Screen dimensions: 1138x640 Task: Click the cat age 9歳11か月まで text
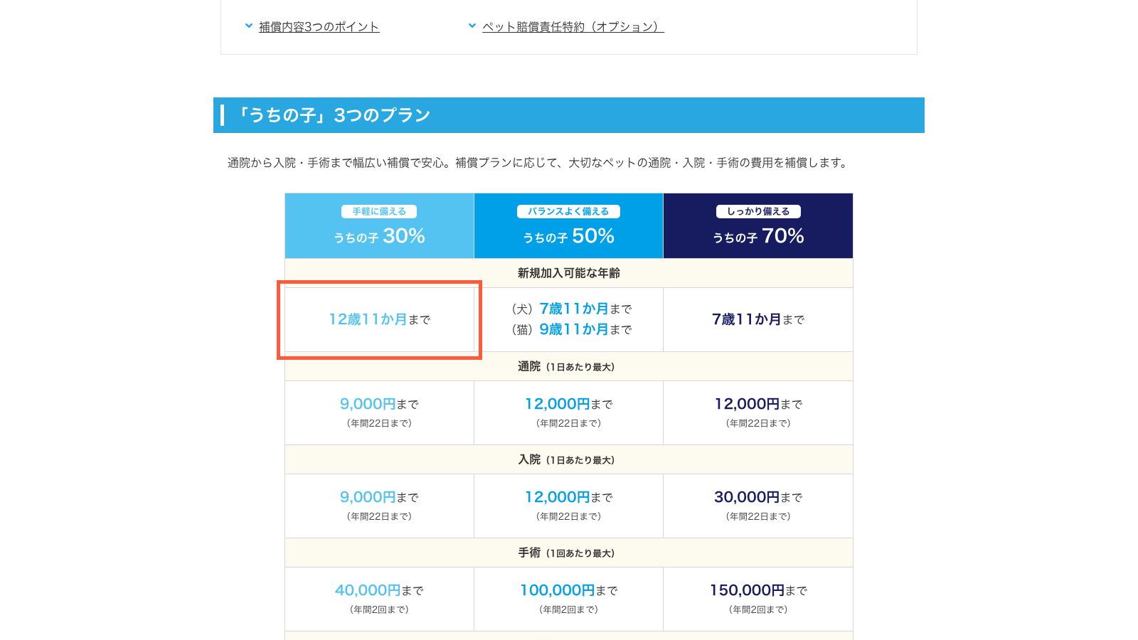point(585,329)
